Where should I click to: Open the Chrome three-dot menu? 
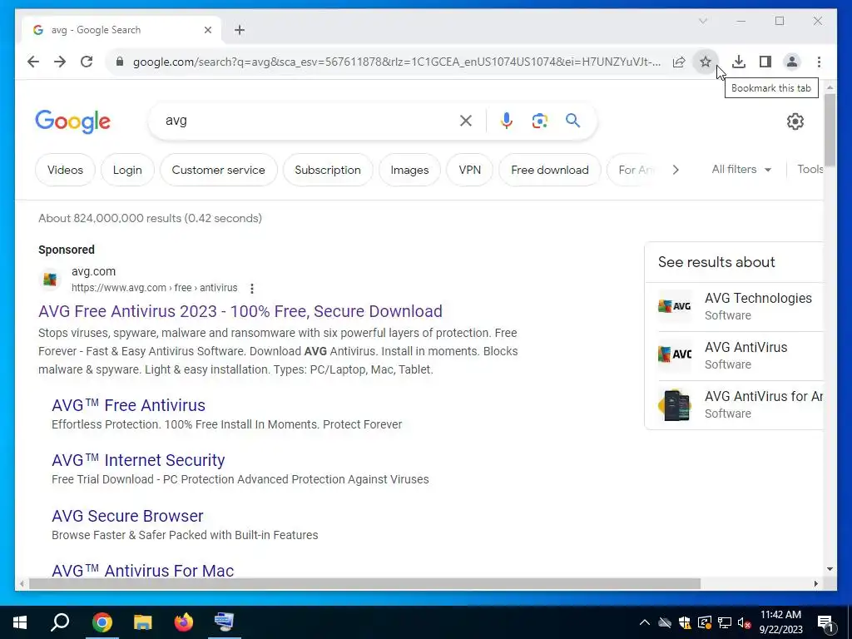pos(819,62)
